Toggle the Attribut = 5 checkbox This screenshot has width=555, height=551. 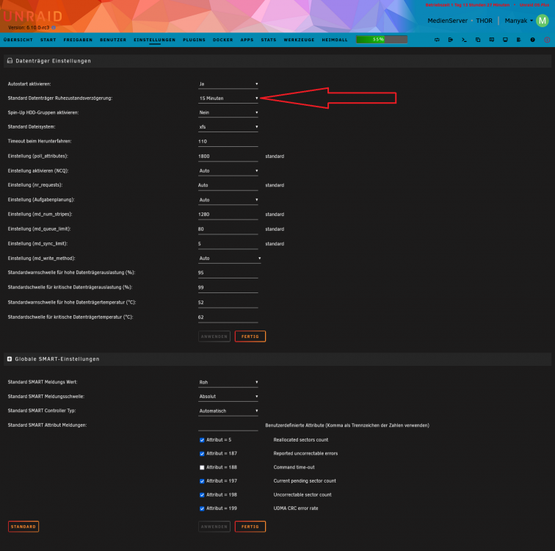click(x=202, y=440)
